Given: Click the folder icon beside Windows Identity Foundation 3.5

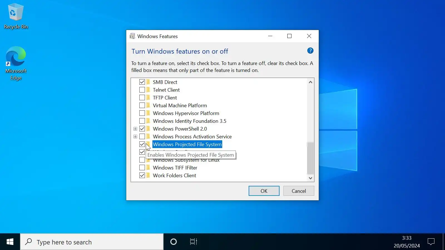Looking at the screenshot, I should click(148, 121).
